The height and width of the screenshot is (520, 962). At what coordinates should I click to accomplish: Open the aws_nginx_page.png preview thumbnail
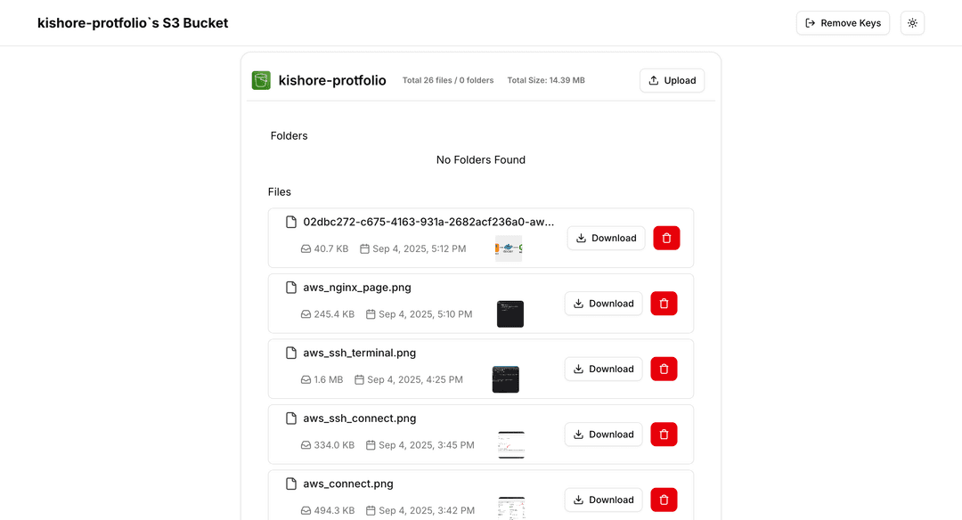tap(510, 314)
